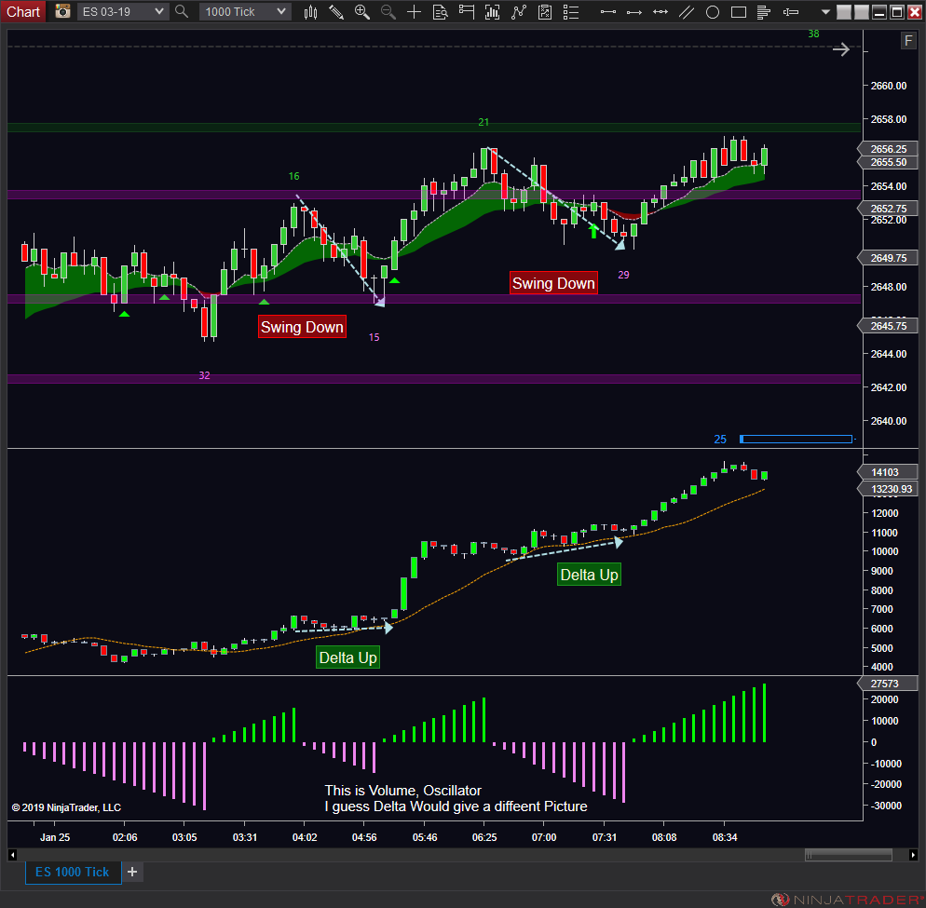This screenshot has width=926, height=908.
Task: Click the 2656.25 price marker
Action: [888, 149]
